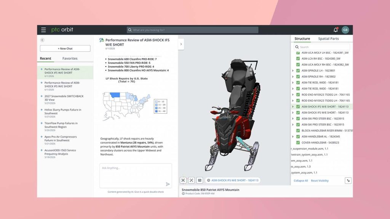Viewport: 390px width, 219px height.
Task: Collapse the chat panel with the right chevron tab
Action: point(181,44)
